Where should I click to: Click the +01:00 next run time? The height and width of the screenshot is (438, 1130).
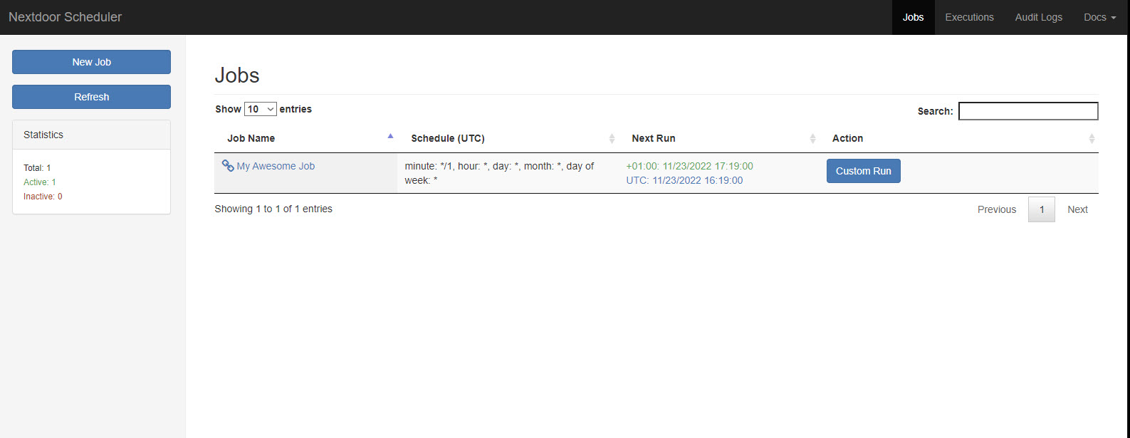[x=689, y=166]
